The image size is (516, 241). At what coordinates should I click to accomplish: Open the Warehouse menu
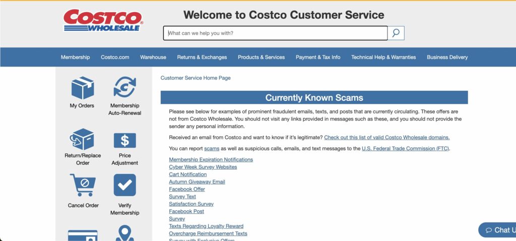153,57
